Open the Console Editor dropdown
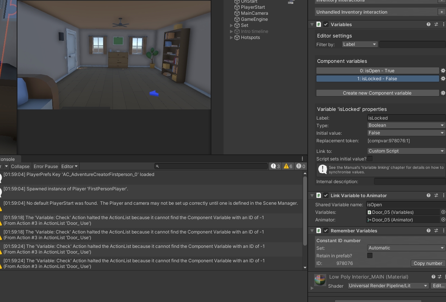The image size is (446, 302). pos(69,167)
